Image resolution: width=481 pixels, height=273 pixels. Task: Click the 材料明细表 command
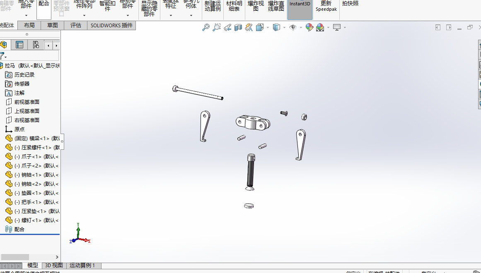(234, 6)
